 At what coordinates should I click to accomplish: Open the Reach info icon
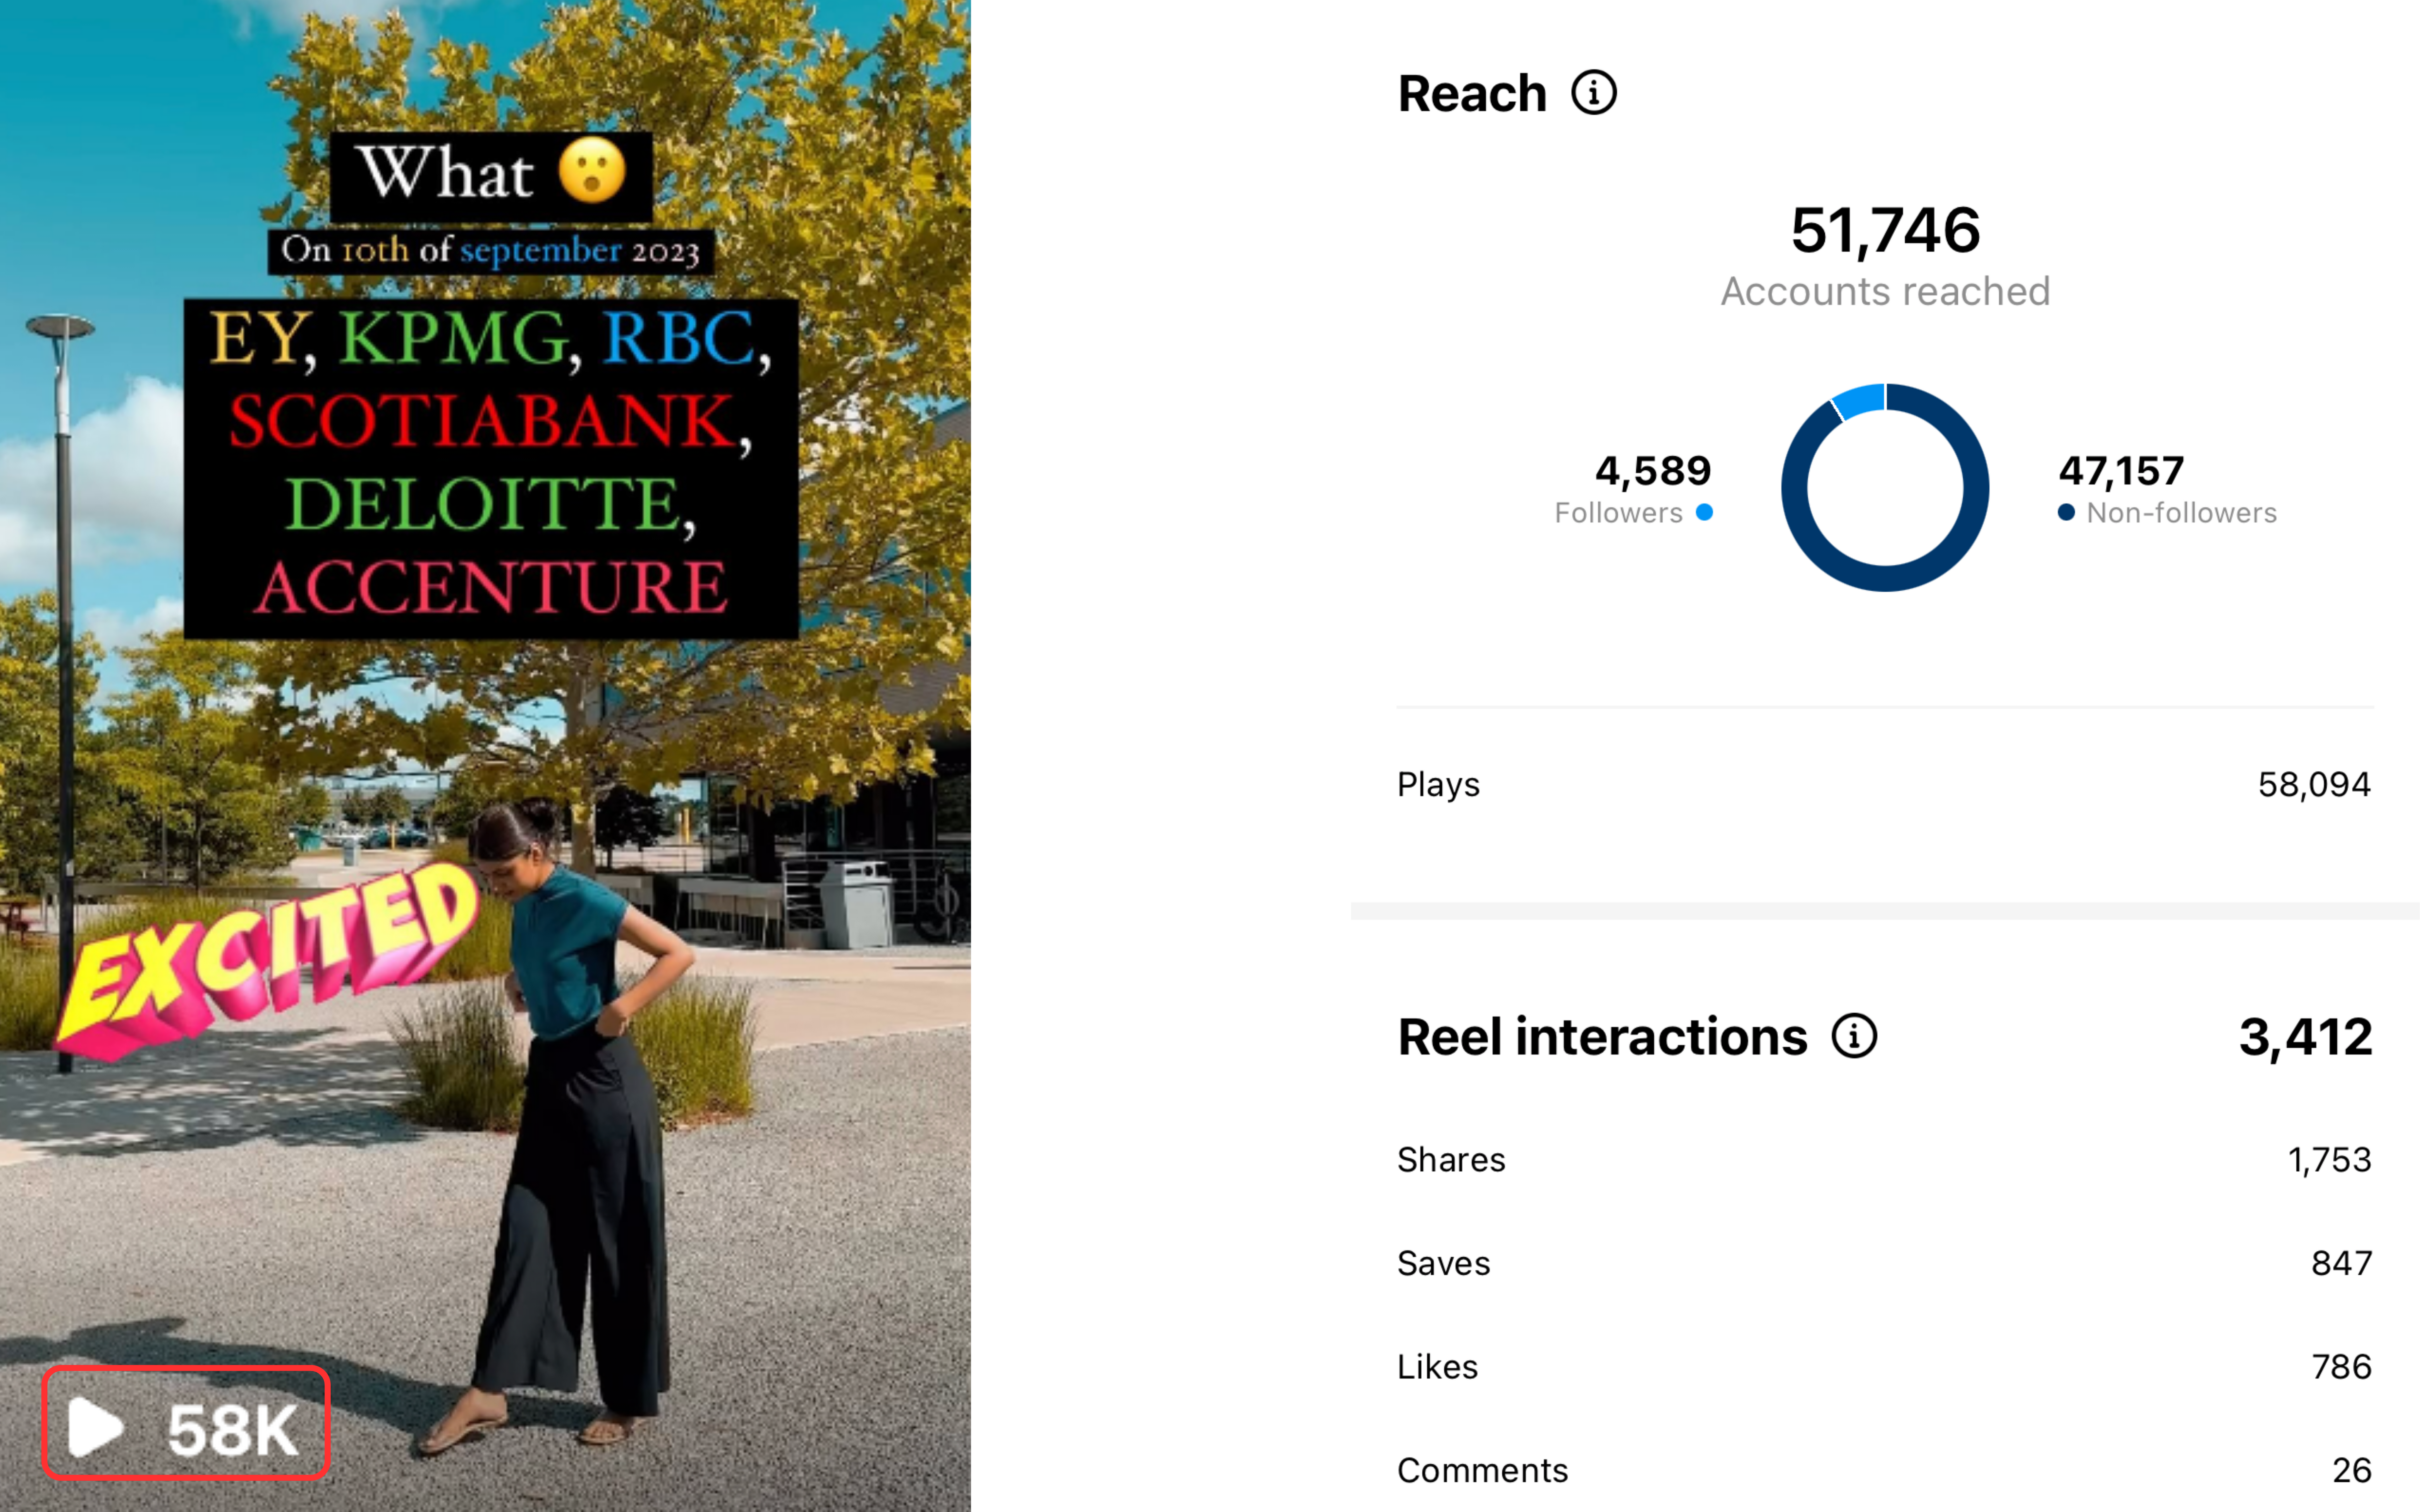point(1593,93)
